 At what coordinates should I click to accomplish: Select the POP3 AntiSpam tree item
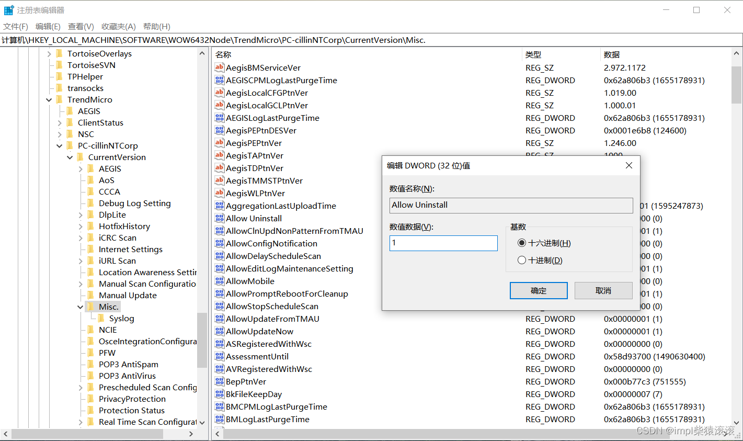click(129, 364)
